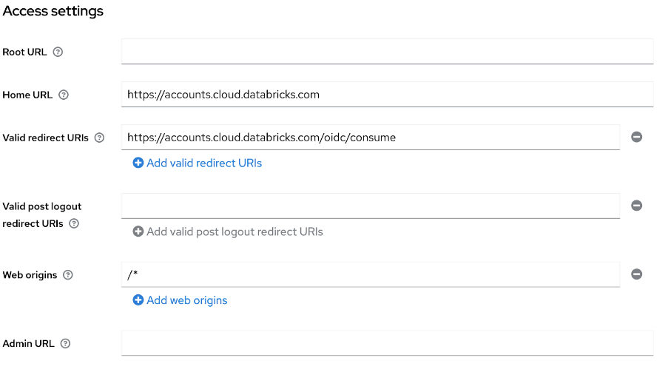Click the Admin URL help icon
This screenshot has height=372, width=671.
(65, 343)
